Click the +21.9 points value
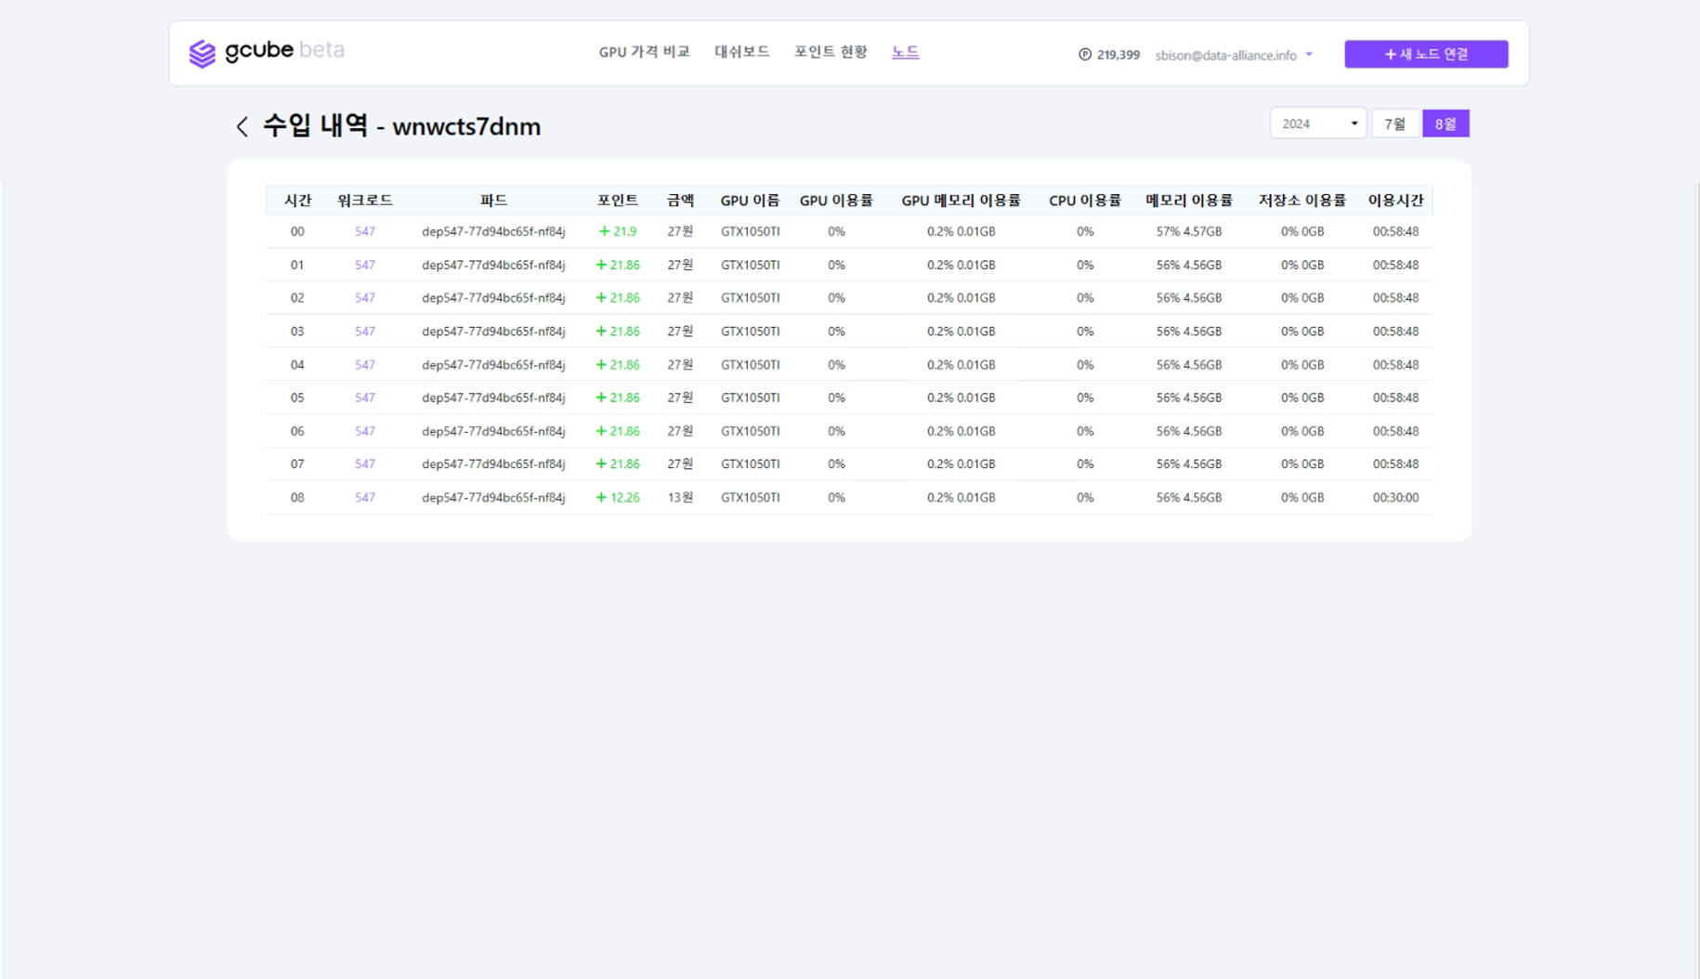Screen dimensions: 1700x979 (618, 231)
